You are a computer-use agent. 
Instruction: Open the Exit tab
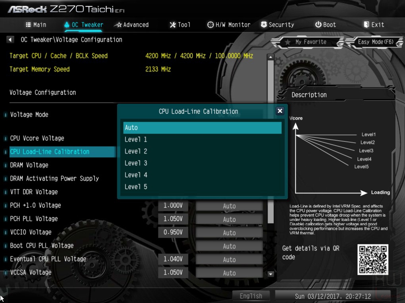point(374,25)
